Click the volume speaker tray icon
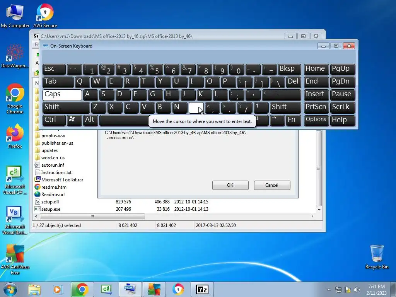The image size is (396, 297). [357, 290]
